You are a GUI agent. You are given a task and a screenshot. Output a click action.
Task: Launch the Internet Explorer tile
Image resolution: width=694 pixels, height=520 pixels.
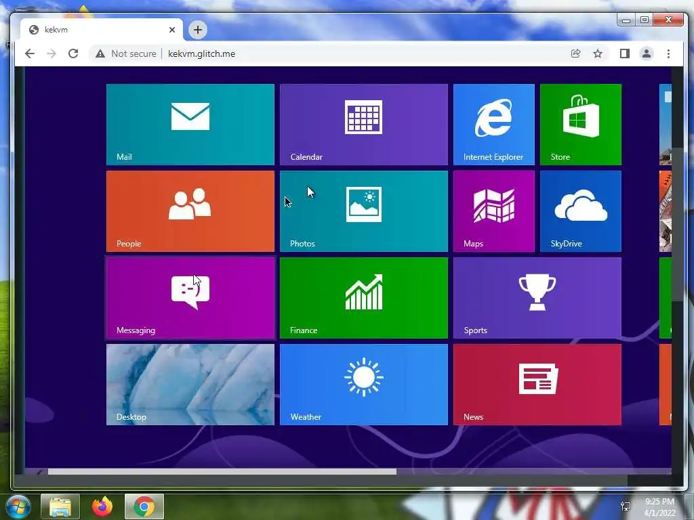[494, 125]
